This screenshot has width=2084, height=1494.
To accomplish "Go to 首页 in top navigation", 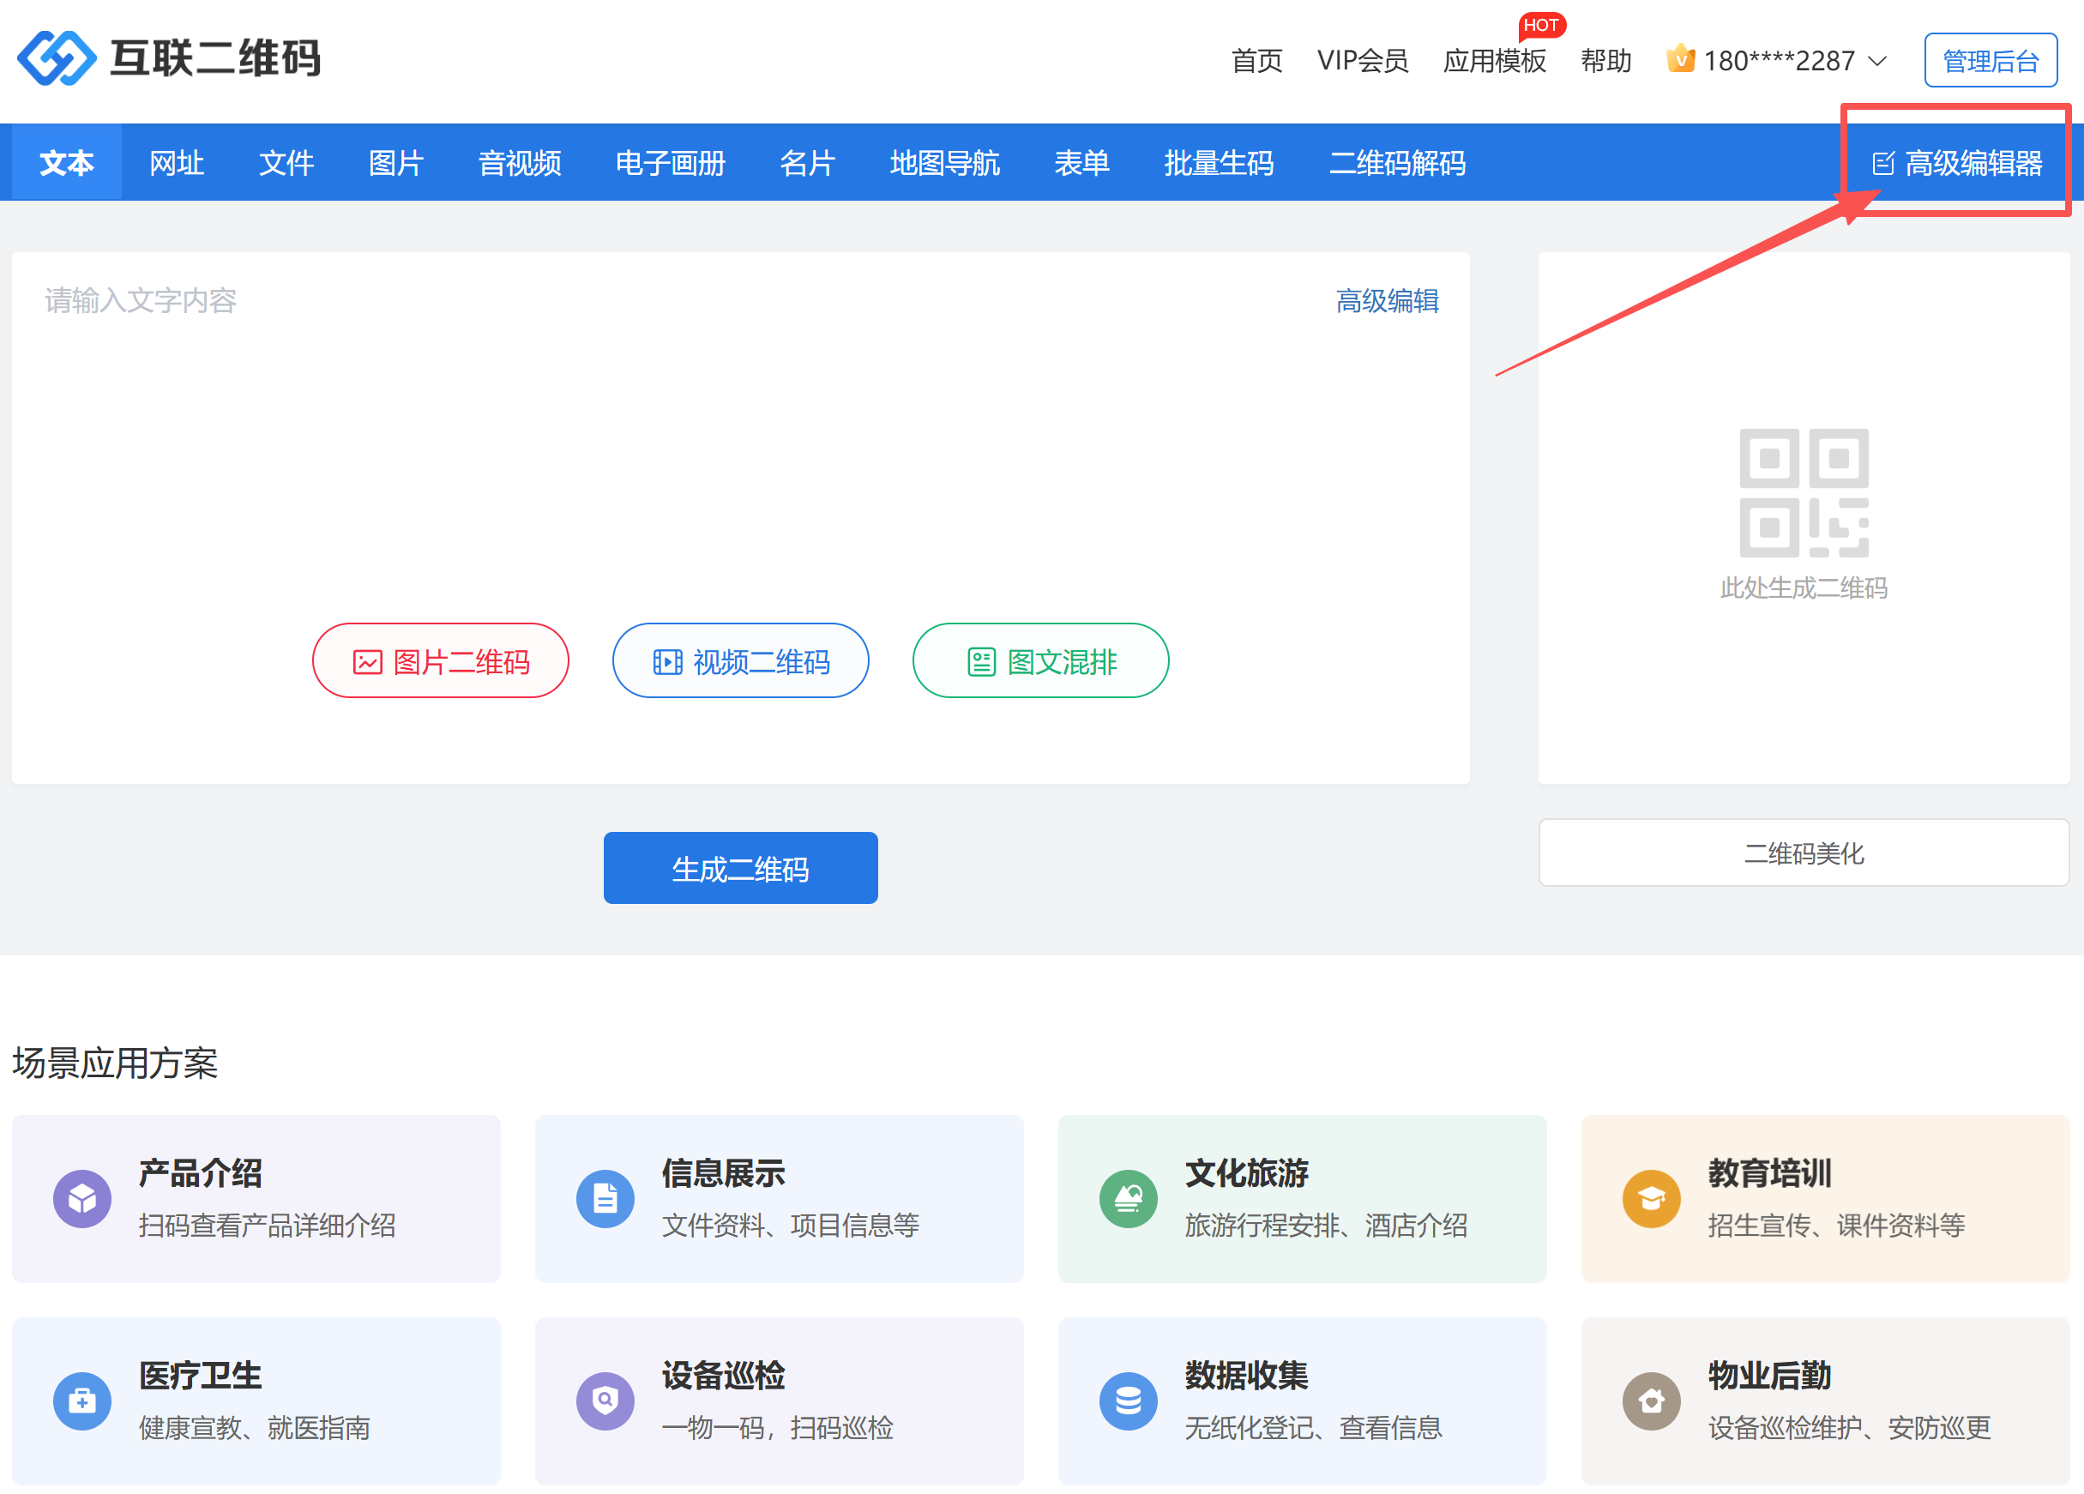I will click(x=1256, y=61).
